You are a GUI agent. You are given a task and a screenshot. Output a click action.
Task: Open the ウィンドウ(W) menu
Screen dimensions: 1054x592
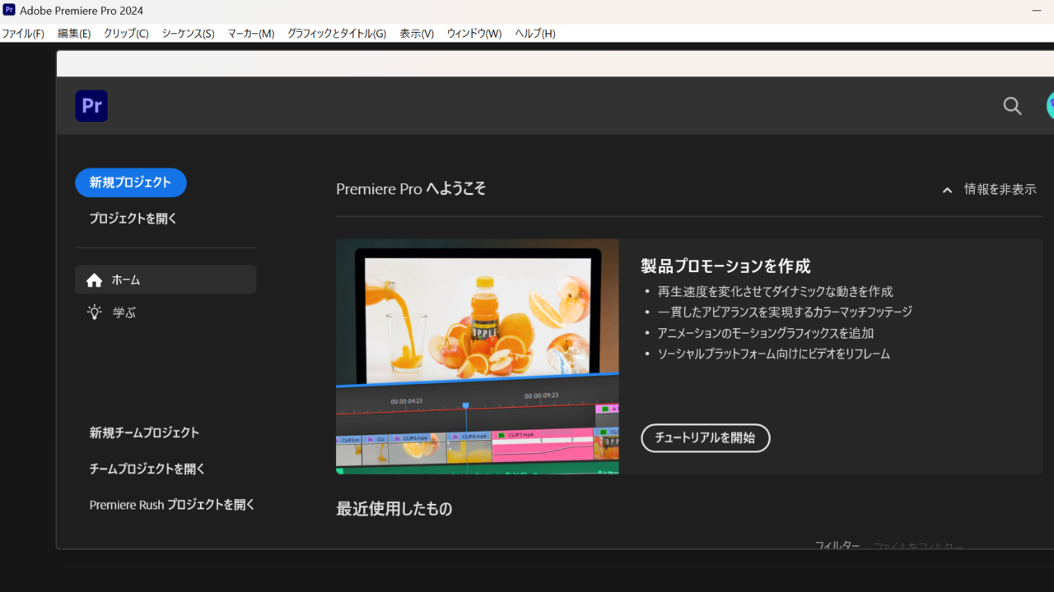(x=473, y=34)
